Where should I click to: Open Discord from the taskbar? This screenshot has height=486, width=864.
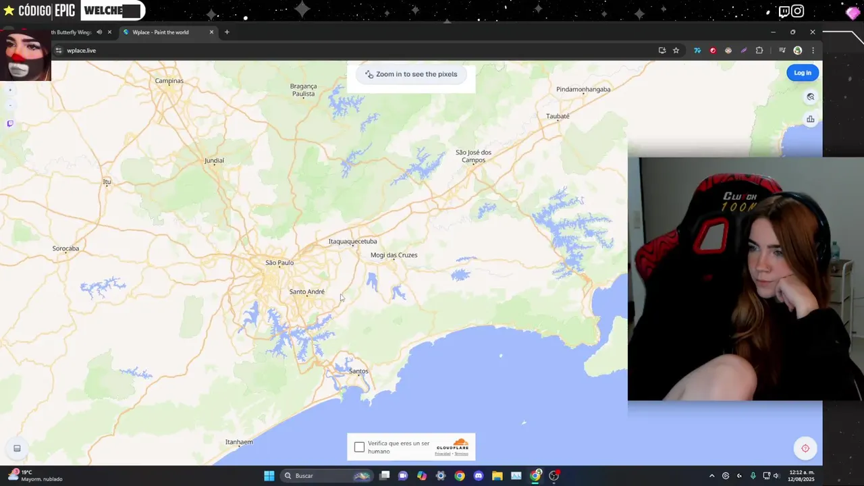479,476
